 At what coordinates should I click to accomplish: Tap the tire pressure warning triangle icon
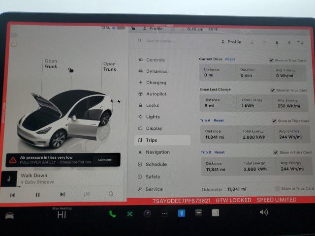tap(13, 160)
